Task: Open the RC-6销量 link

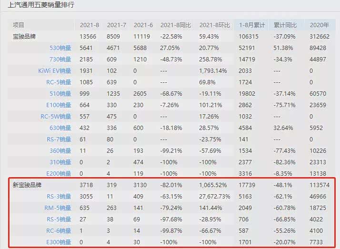Action: point(58,230)
